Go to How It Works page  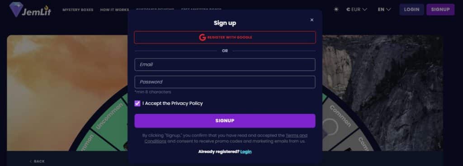[114, 10]
